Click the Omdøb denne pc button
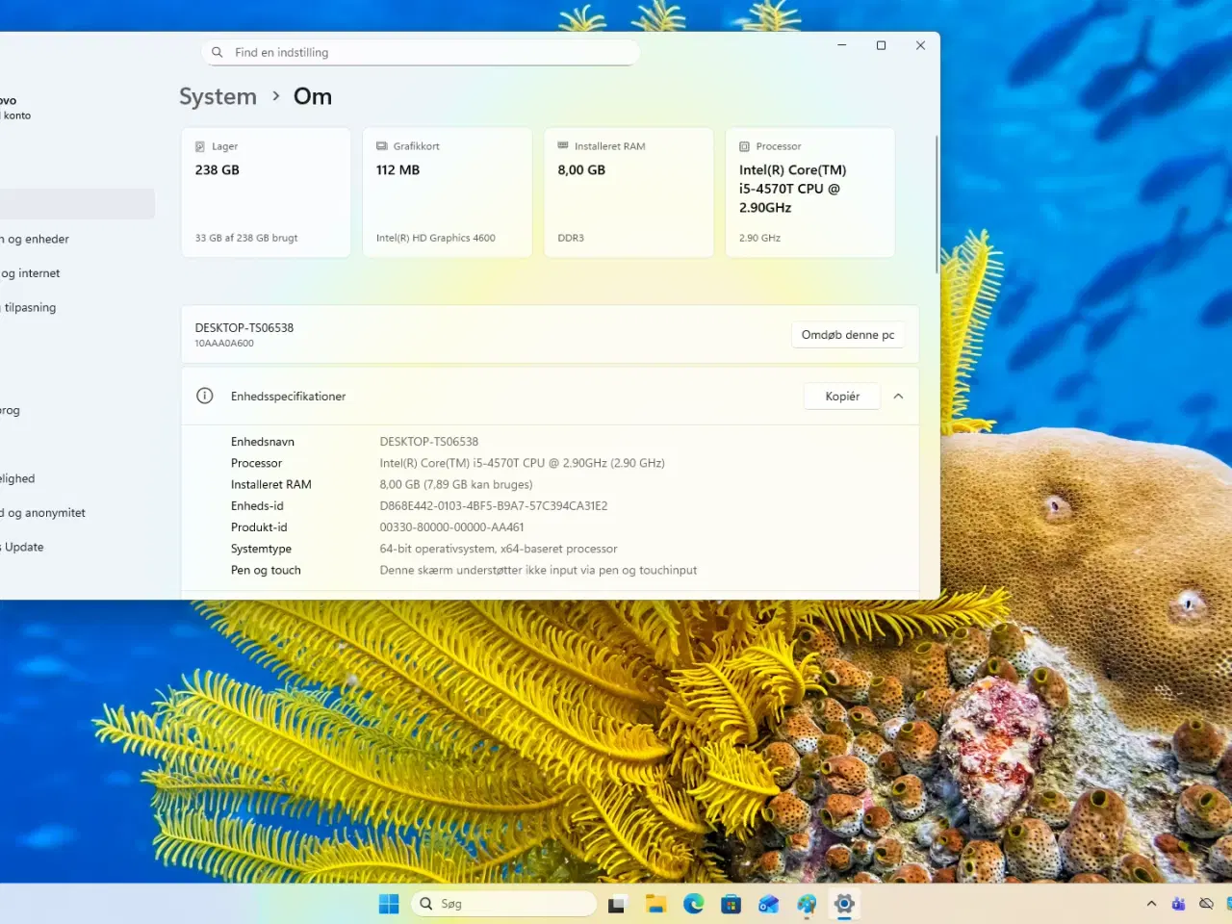 coord(847,334)
